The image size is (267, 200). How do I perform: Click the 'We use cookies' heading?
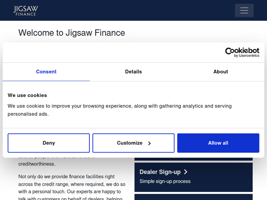point(27,95)
